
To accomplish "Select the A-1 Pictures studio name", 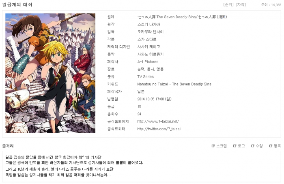I will coord(148,62).
